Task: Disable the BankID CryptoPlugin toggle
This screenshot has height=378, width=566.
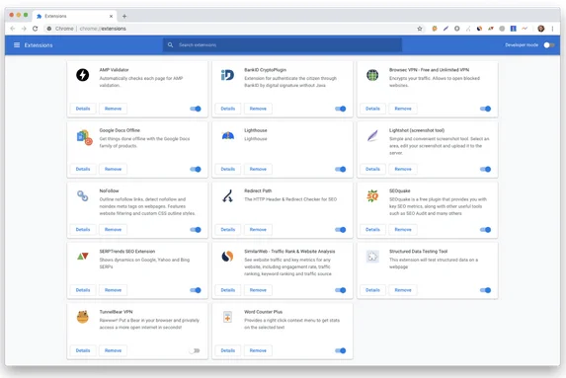Action: (x=341, y=109)
